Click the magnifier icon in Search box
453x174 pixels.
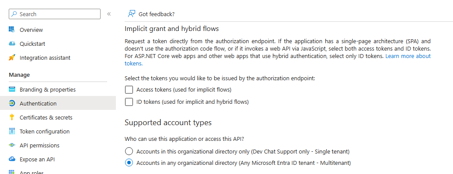tap(14, 14)
